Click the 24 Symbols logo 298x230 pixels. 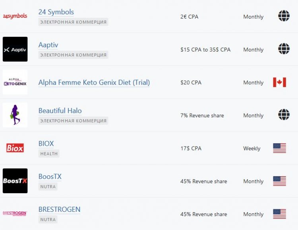point(15,16)
